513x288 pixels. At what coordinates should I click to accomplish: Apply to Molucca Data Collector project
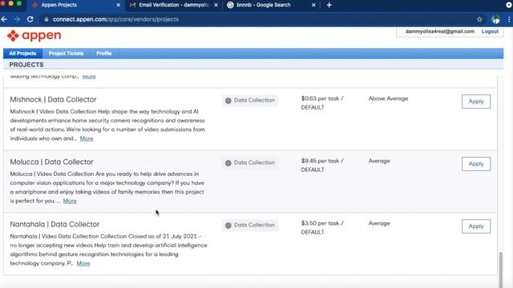(x=476, y=164)
